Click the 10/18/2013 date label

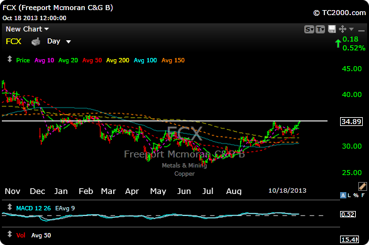[287, 191]
